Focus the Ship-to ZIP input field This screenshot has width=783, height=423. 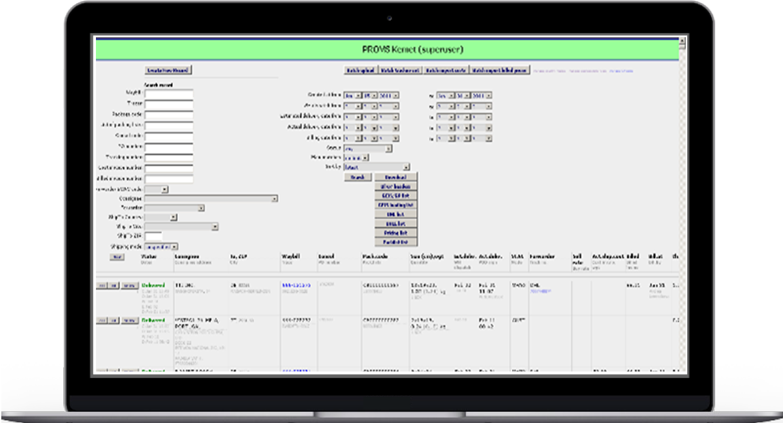(153, 236)
